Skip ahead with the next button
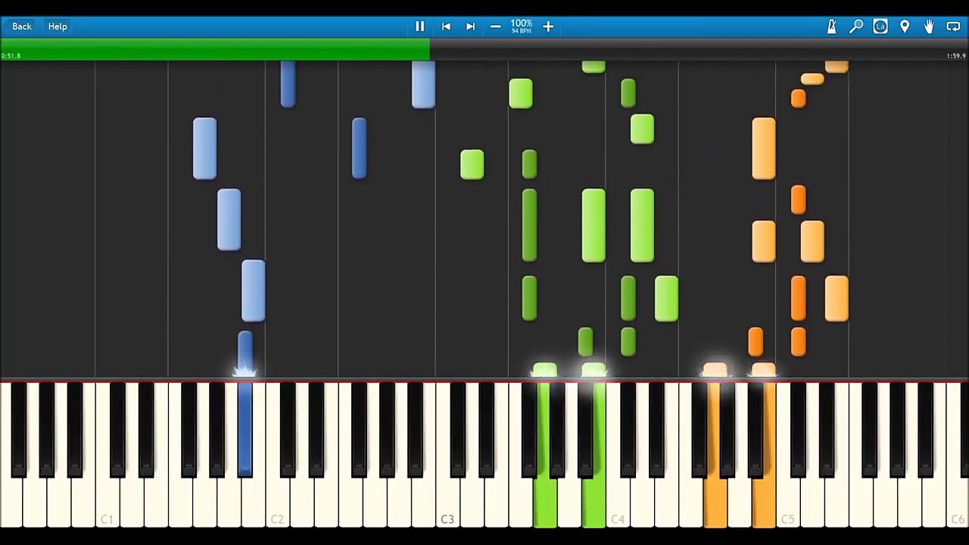Screen dimensions: 969x545 470,26
